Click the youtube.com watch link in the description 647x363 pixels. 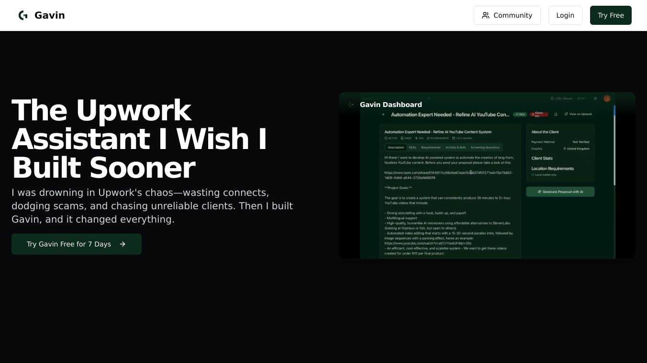point(428,243)
